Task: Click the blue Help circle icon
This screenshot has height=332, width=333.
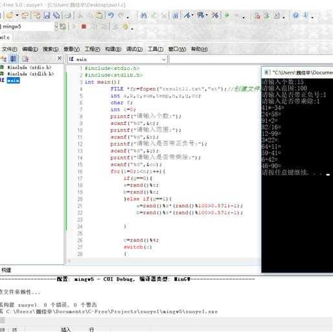Action: click(x=295, y=16)
